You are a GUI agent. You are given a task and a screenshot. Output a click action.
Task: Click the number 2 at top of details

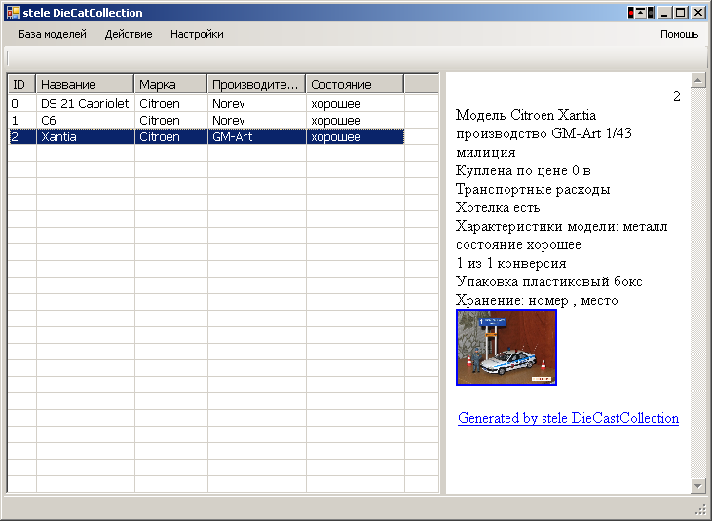tap(677, 96)
